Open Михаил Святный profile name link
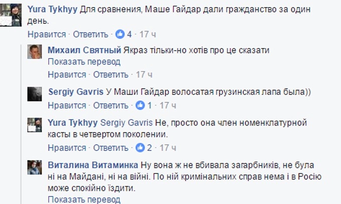The image size is (341, 204). coord(84,50)
